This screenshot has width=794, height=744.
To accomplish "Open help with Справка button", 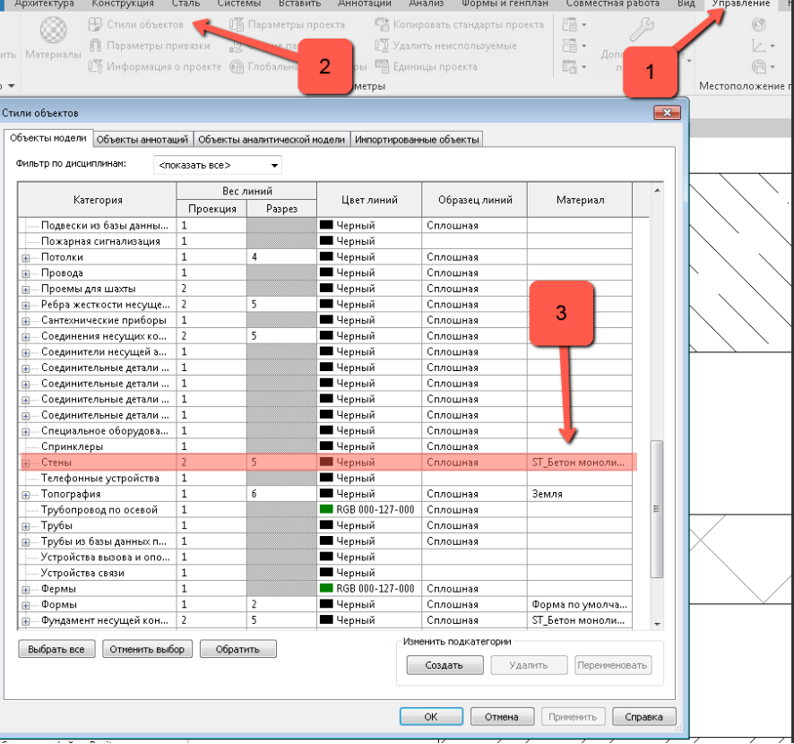I will pos(643,716).
